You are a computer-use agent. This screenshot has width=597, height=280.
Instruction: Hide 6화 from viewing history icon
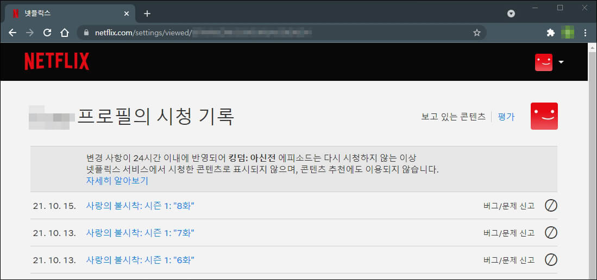[551, 260]
